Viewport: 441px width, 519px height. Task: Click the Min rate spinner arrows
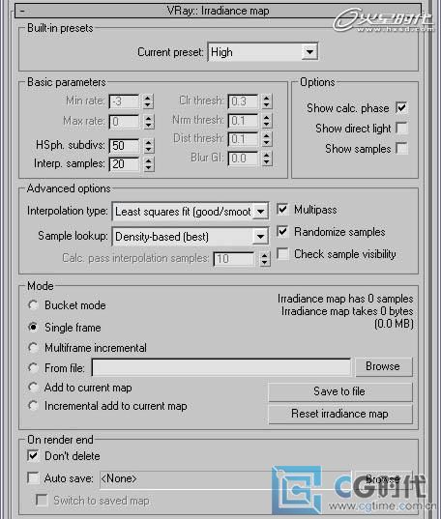[148, 101]
